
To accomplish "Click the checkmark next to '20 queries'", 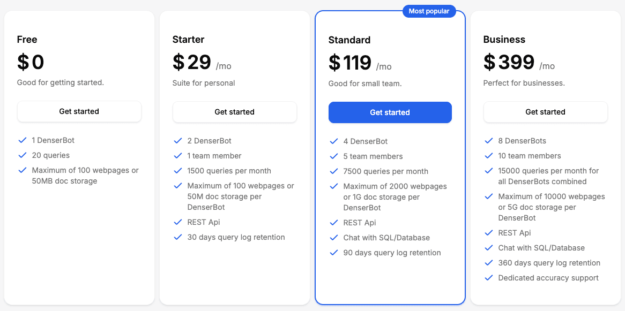I will [23, 155].
